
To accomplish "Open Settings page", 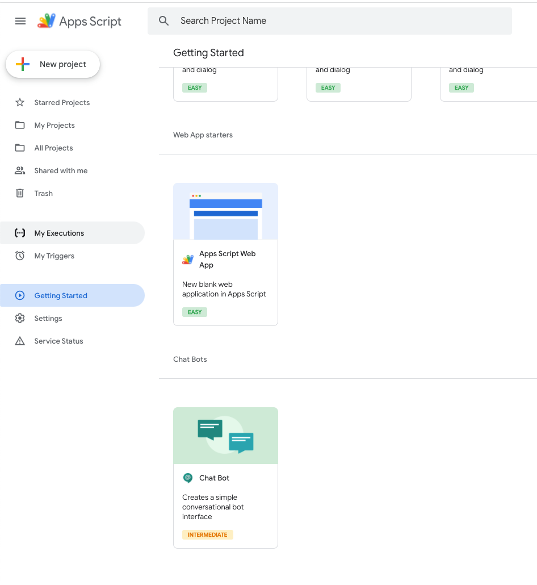I will (x=72, y=318).
